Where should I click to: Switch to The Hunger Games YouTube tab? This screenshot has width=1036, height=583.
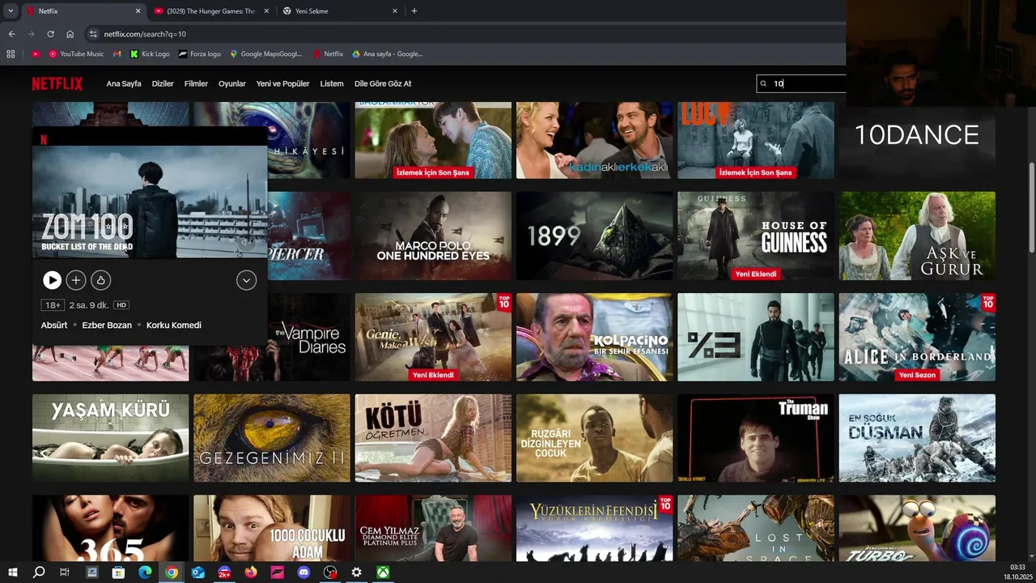pyautogui.click(x=210, y=11)
